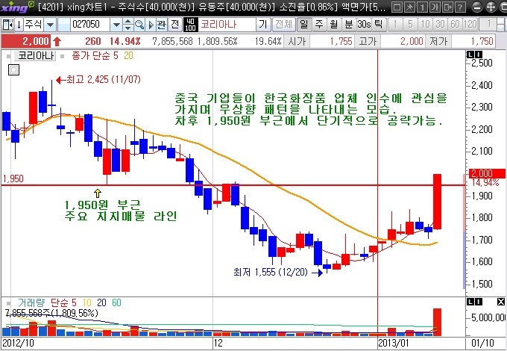Select the 분 minute period toggle
Image resolution: width=507 pixels, height=351 pixels.
click(x=349, y=25)
